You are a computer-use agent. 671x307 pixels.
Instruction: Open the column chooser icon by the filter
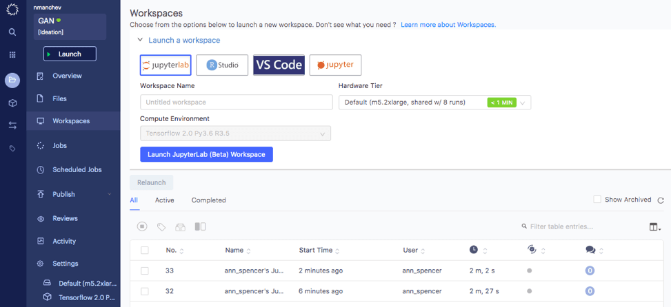(x=654, y=227)
